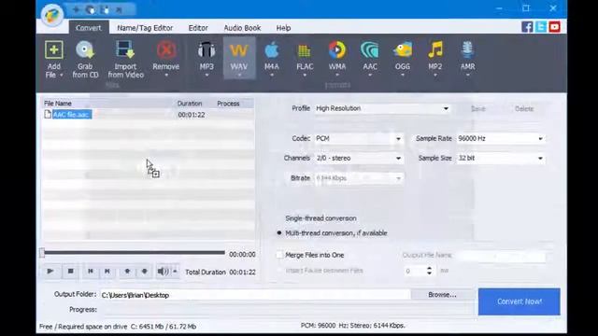Click the Output Folder path field
Viewport: 598px width, 336px height.
[x=255, y=295]
